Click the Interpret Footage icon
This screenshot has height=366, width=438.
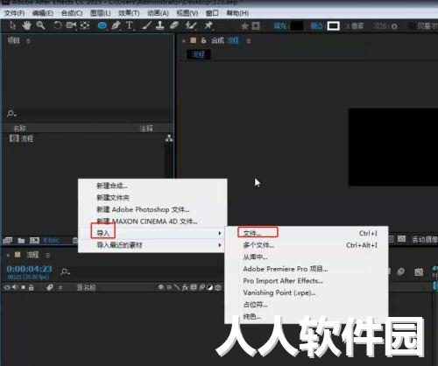(x=8, y=240)
